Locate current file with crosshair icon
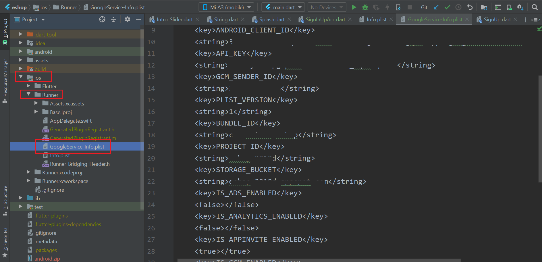542x262 pixels. [102, 19]
